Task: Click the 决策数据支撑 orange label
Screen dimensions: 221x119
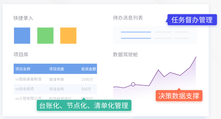Action: coord(179,96)
